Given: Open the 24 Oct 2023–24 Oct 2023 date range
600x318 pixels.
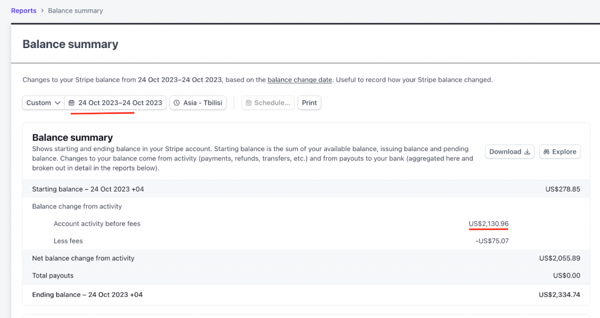Looking at the screenshot, I should click(x=120, y=103).
